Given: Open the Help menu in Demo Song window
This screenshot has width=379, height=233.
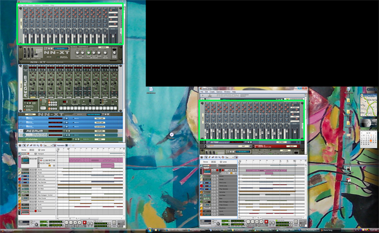Looking at the screenshot, I should pos(234,92).
